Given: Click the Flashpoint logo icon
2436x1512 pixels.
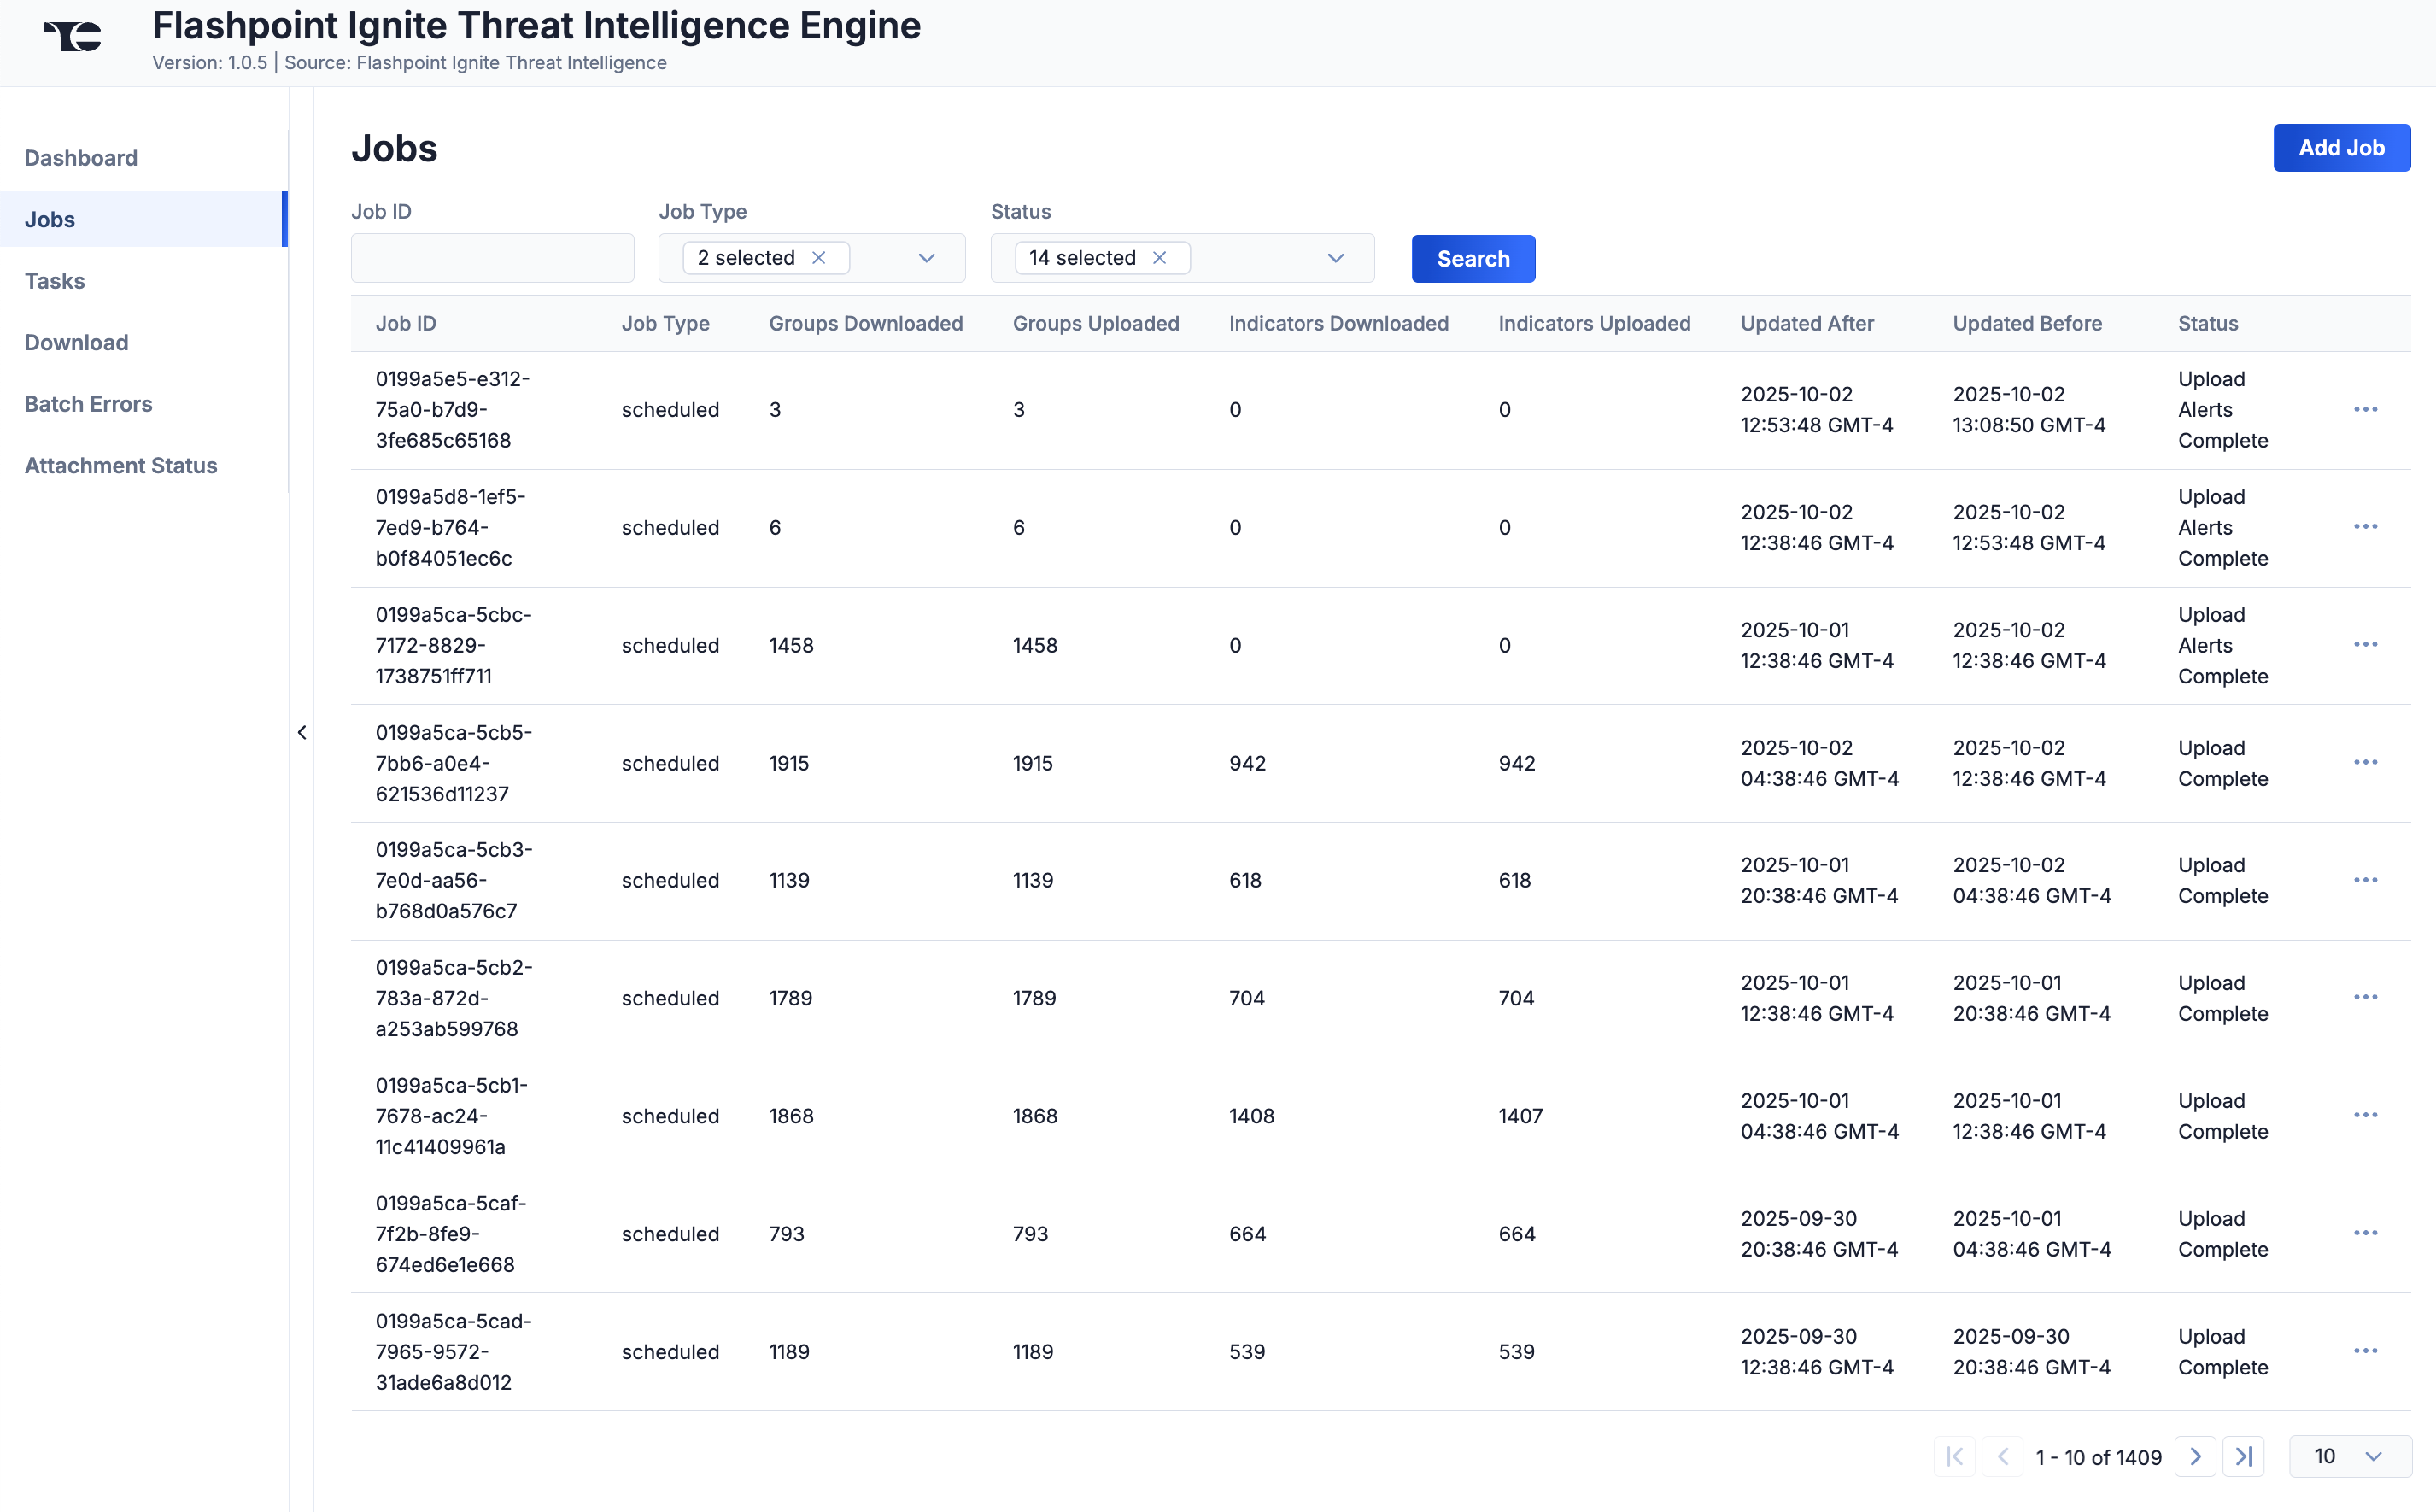Looking at the screenshot, I should click(x=74, y=38).
